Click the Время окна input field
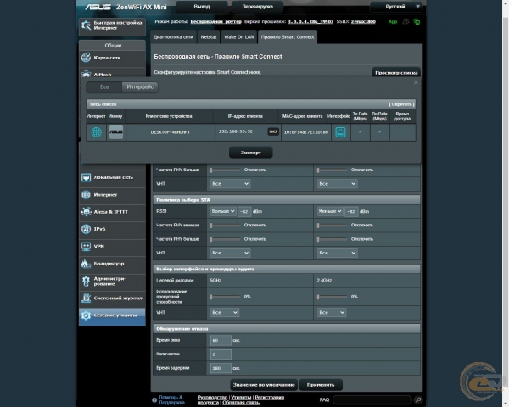Viewport: 509px width, 407px height. [x=221, y=341]
